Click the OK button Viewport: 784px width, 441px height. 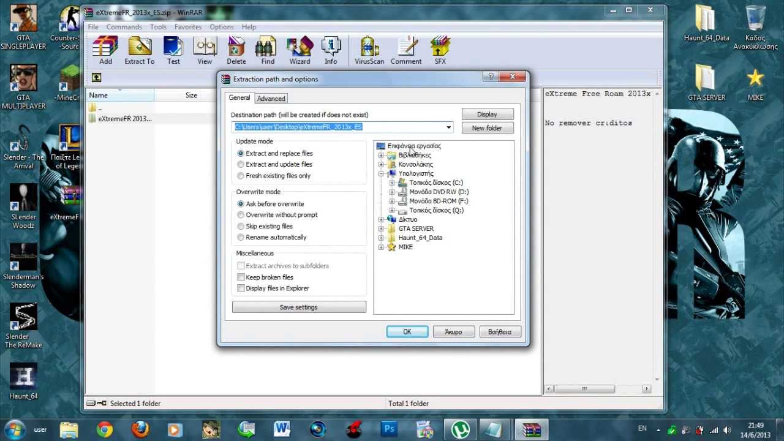click(407, 331)
